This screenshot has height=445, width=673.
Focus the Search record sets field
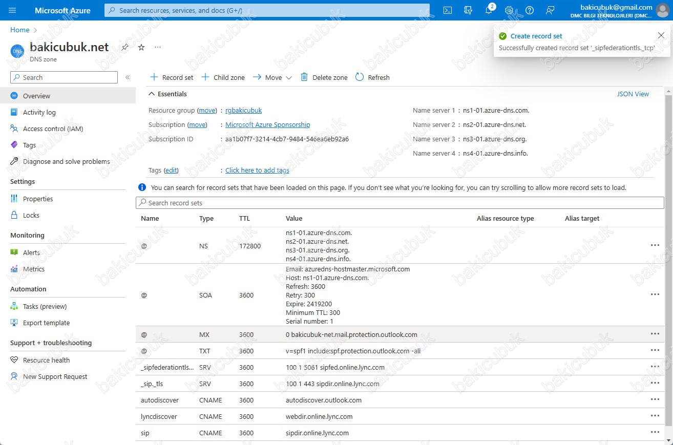[x=400, y=203]
